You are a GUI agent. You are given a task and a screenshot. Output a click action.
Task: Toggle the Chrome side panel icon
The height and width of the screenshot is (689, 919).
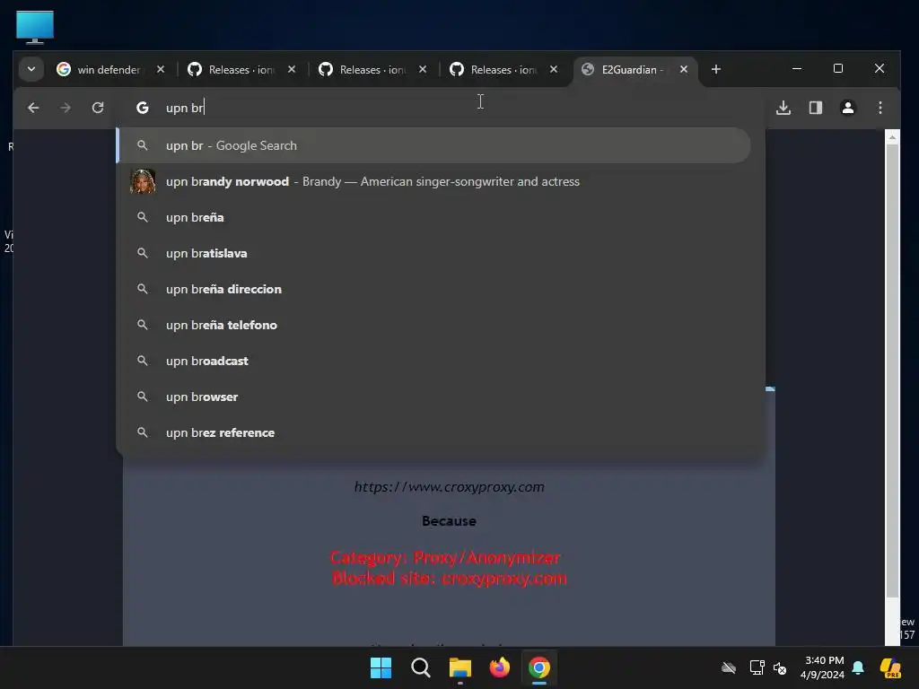[816, 108]
